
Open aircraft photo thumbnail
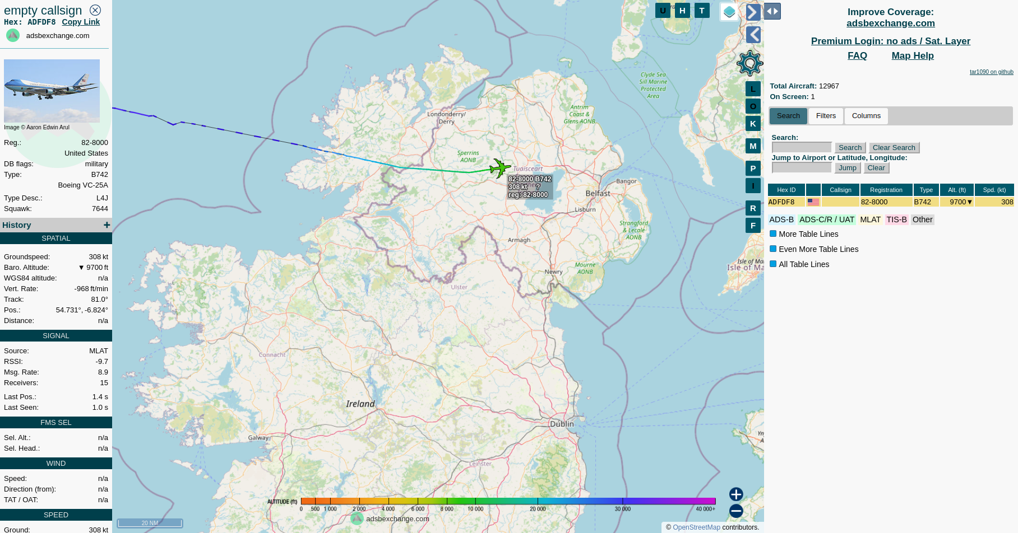pyautogui.click(x=52, y=91)
